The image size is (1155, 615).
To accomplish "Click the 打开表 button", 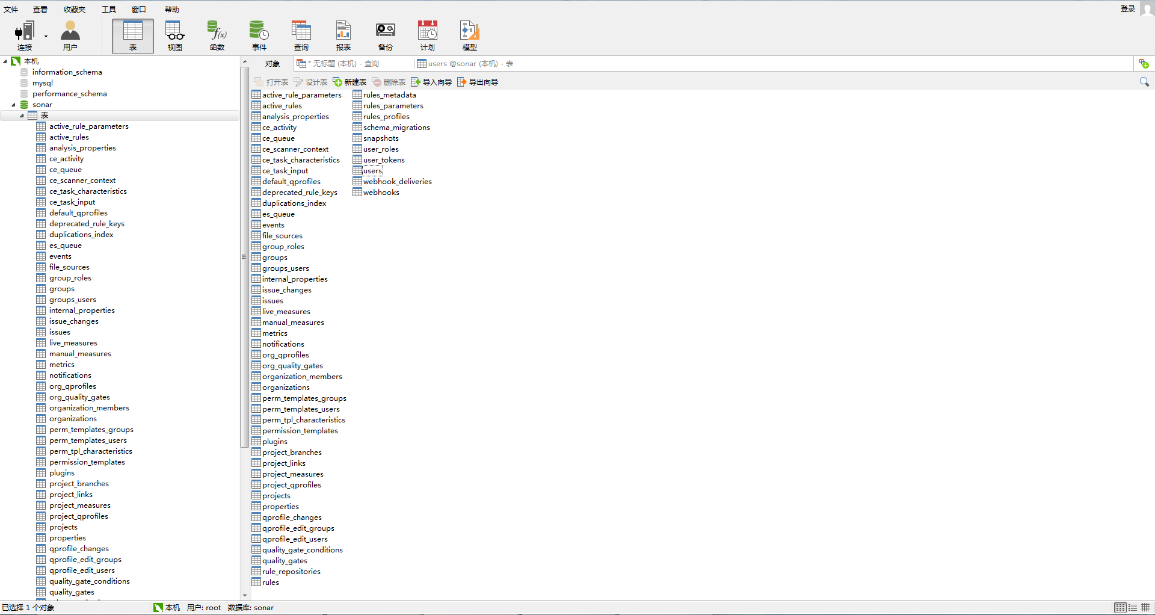I will click(x=271, y=82).
